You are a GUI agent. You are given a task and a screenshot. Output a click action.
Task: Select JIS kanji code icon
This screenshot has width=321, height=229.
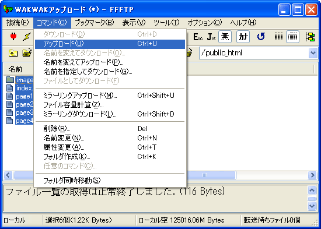(x=211, y=37)
